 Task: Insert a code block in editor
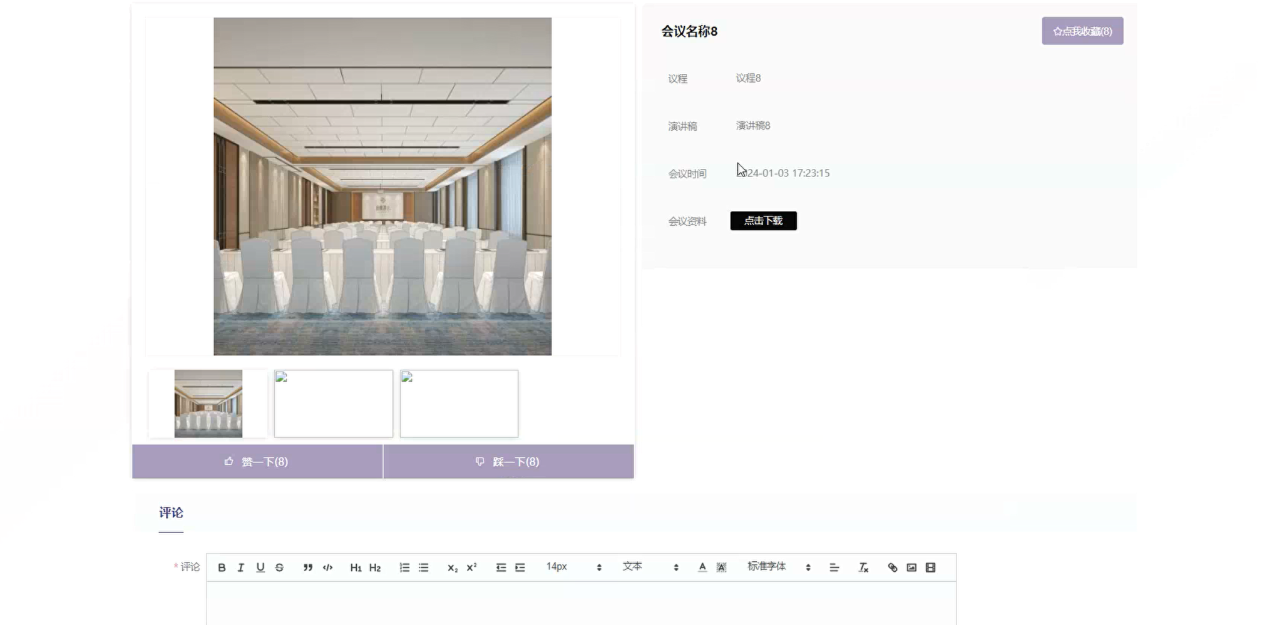coord(327,567)
